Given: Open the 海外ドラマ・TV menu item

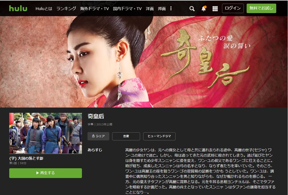Looking at the screenshot, I should click(95, 9).
